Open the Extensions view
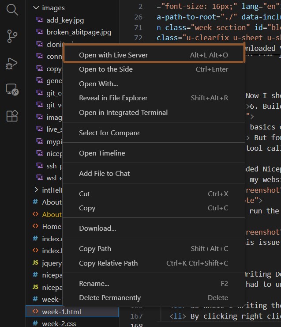Viewport: 281px width, 327px height. (12, 116)
